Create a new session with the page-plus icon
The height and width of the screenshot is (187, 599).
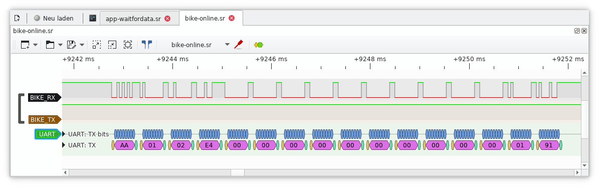17,18
